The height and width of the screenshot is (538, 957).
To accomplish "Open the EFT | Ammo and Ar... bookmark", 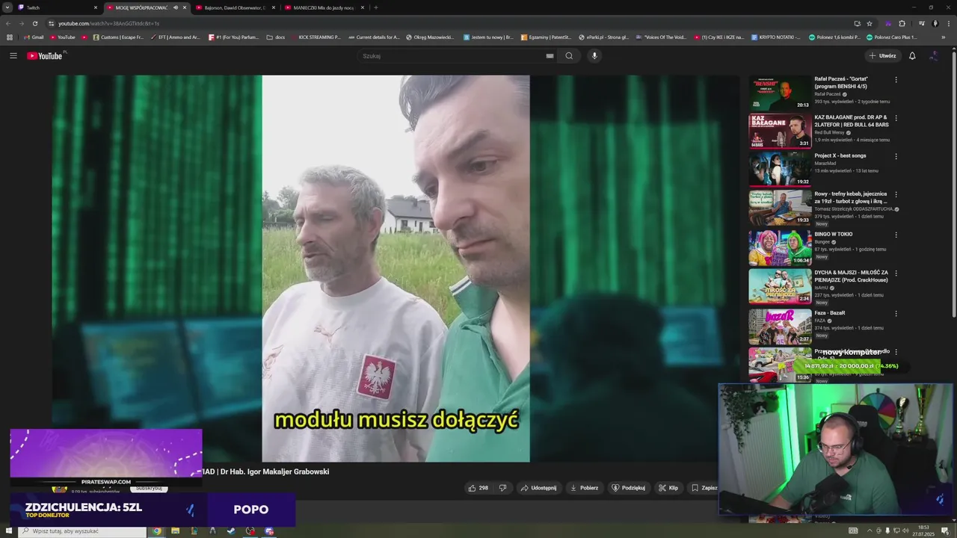I will pos(176,37).
